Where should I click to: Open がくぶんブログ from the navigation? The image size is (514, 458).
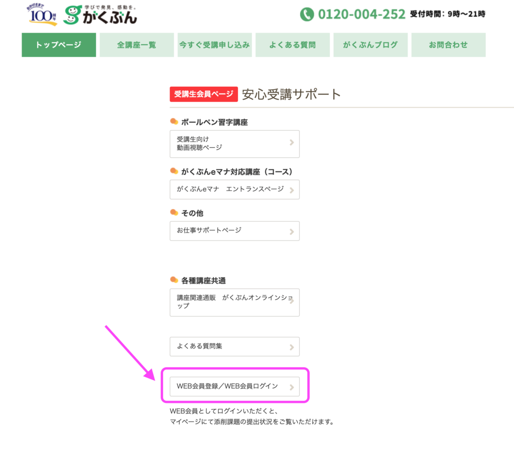click(x=370, y=45)
